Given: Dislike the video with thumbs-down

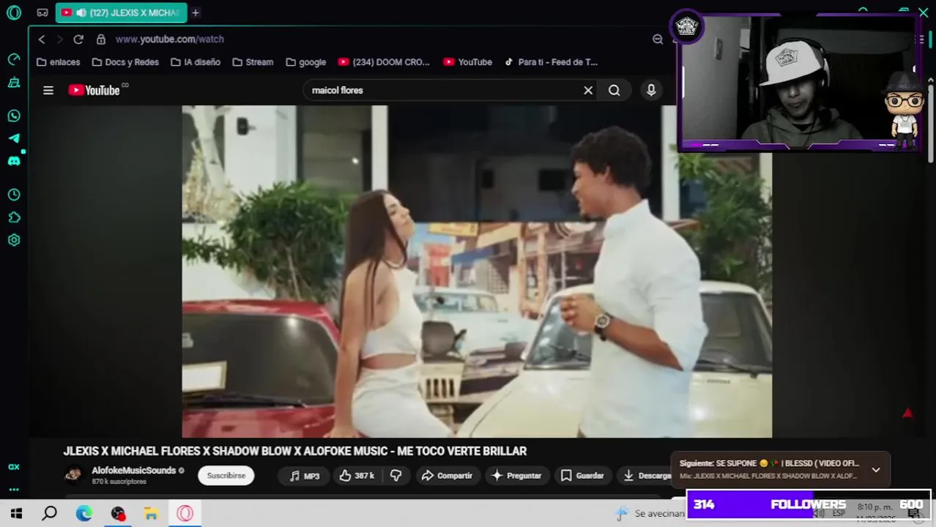Looking at the screenshot, I should tap(396, 476).
